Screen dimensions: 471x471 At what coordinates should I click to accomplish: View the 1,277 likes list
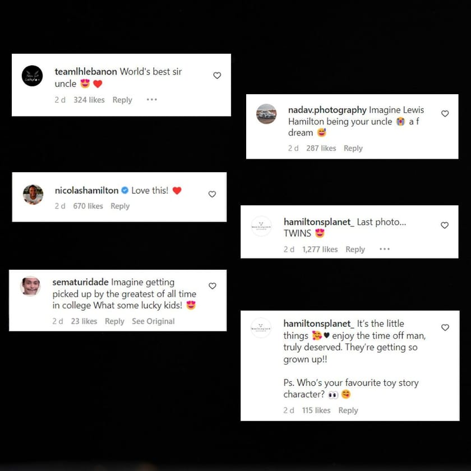coord(320,250)
